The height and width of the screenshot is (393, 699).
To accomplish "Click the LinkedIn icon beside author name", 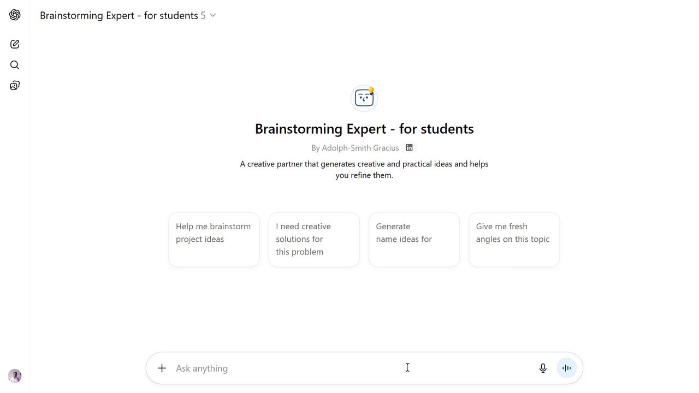I will click(409, 147).
